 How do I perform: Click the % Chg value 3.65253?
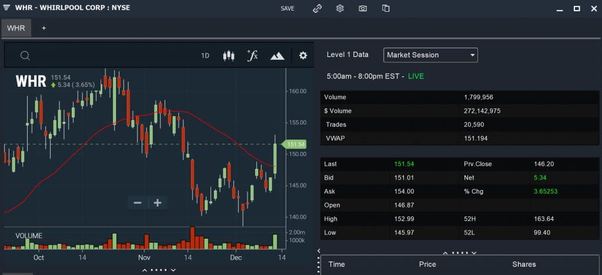[x=546, y=192]
